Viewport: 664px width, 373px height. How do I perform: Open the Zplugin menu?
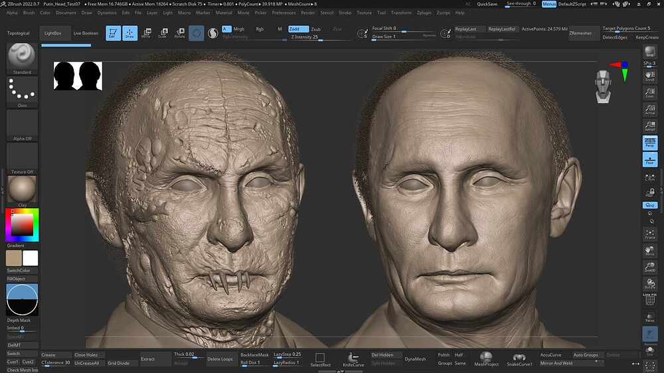pyautogui.click(x=424, y=13)
